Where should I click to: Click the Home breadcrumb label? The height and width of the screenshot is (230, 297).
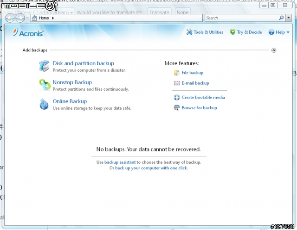(x=44, y=18)
